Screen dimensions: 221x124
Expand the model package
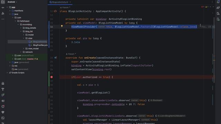[x=23, y=35]
